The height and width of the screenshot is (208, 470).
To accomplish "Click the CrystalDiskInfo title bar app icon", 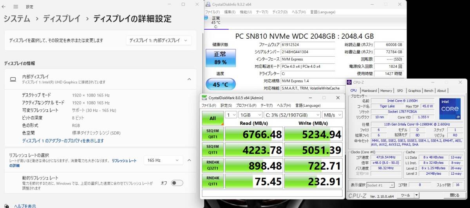I will click(x=208, y=4).
